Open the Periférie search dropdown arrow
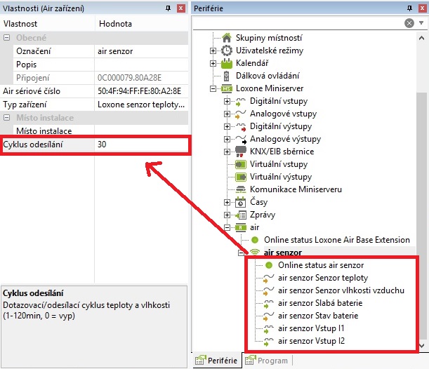429x369 pixels. 421,23
